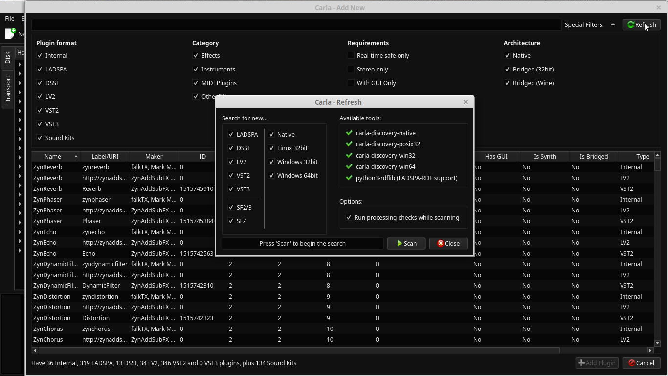
Task: Click the ID cell 1515742563
Action: coord(197,253)
